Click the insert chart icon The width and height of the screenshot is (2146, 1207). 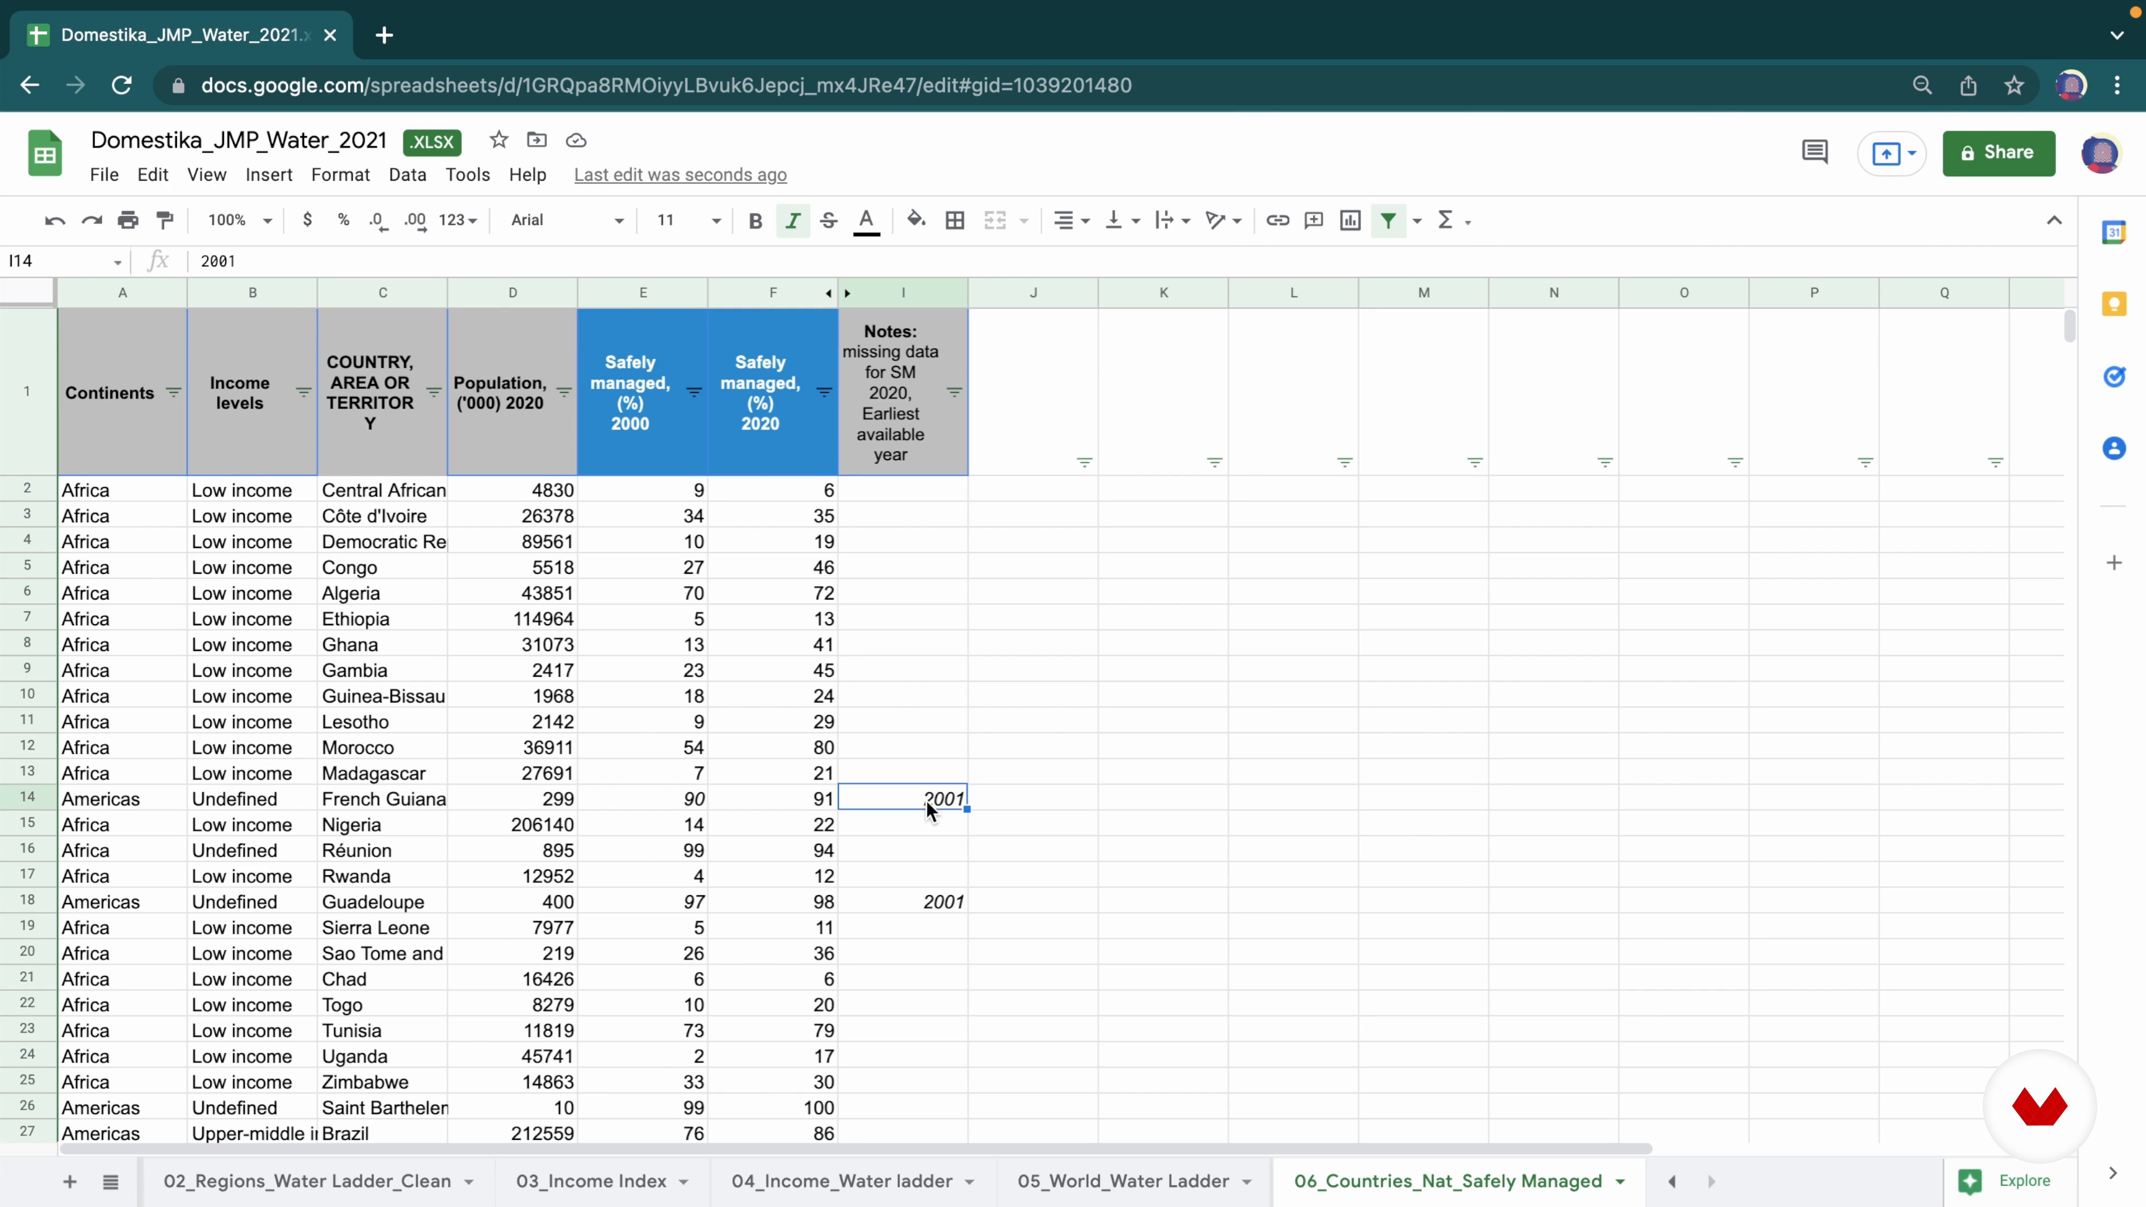click(x=1350, y=220)
